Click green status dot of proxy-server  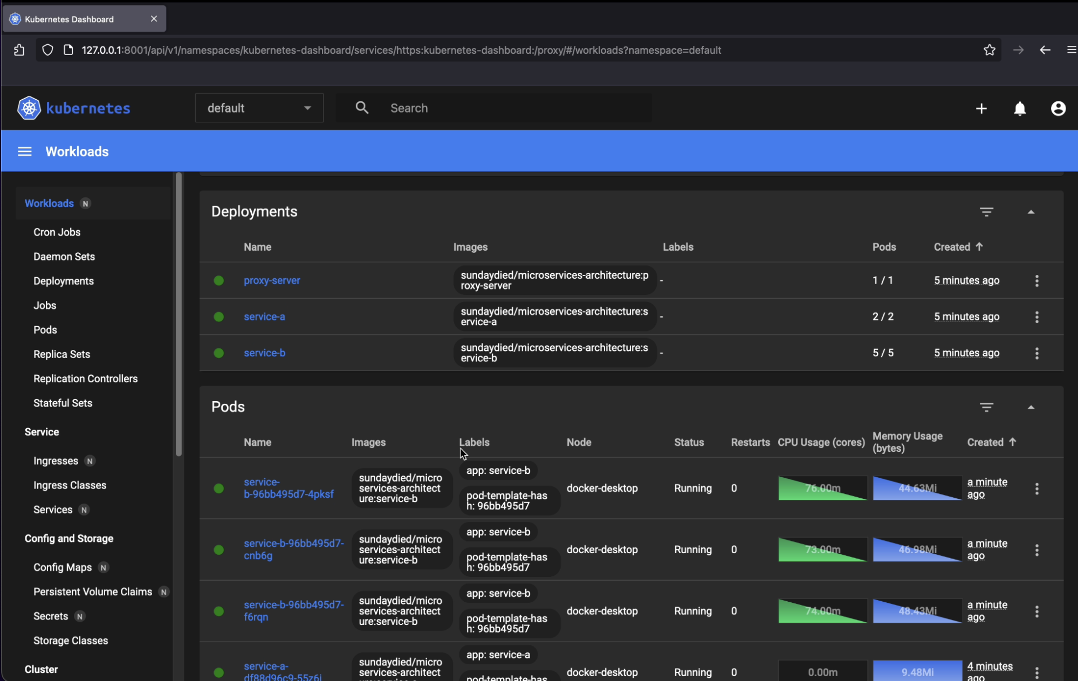point(218,280)
